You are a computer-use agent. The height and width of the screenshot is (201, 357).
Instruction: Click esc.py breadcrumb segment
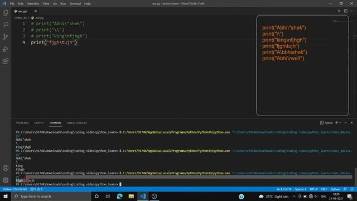(x=37, y=18)
